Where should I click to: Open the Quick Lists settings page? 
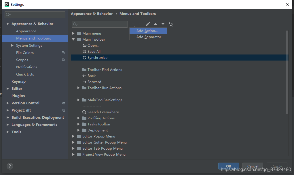pos(25,74)
